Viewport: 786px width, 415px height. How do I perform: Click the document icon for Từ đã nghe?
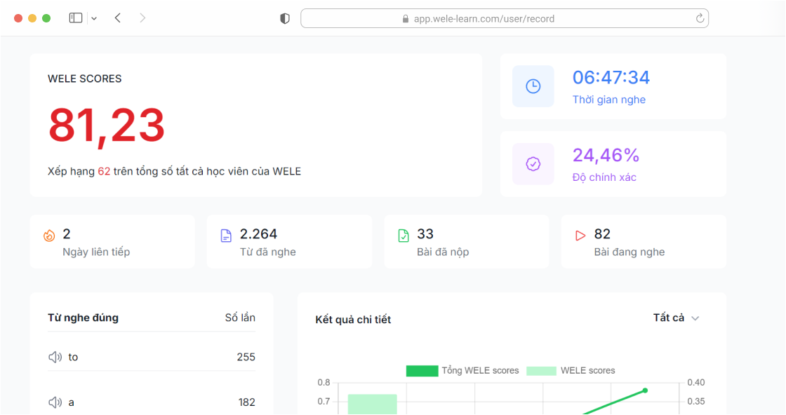pyautogui.click(x=226, y=236)
